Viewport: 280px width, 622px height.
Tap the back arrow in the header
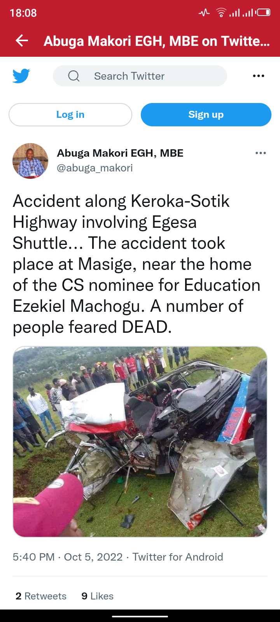coord(22,40)
